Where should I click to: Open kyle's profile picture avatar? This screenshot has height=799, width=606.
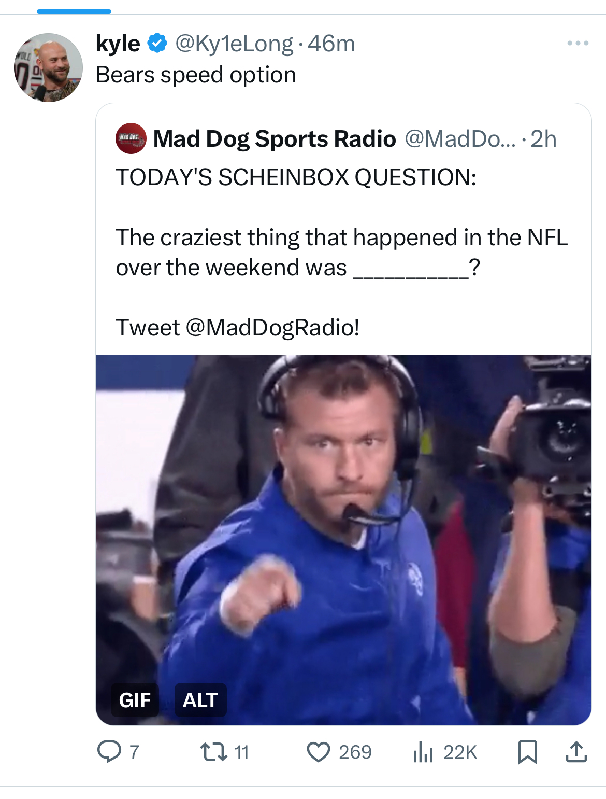[x=48, y=67]
